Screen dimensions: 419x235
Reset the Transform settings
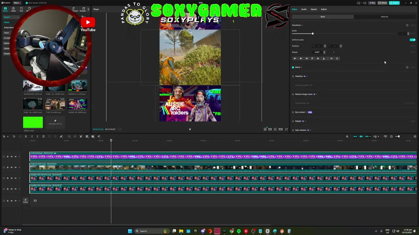pyautogui.click(x=407, y=25)
